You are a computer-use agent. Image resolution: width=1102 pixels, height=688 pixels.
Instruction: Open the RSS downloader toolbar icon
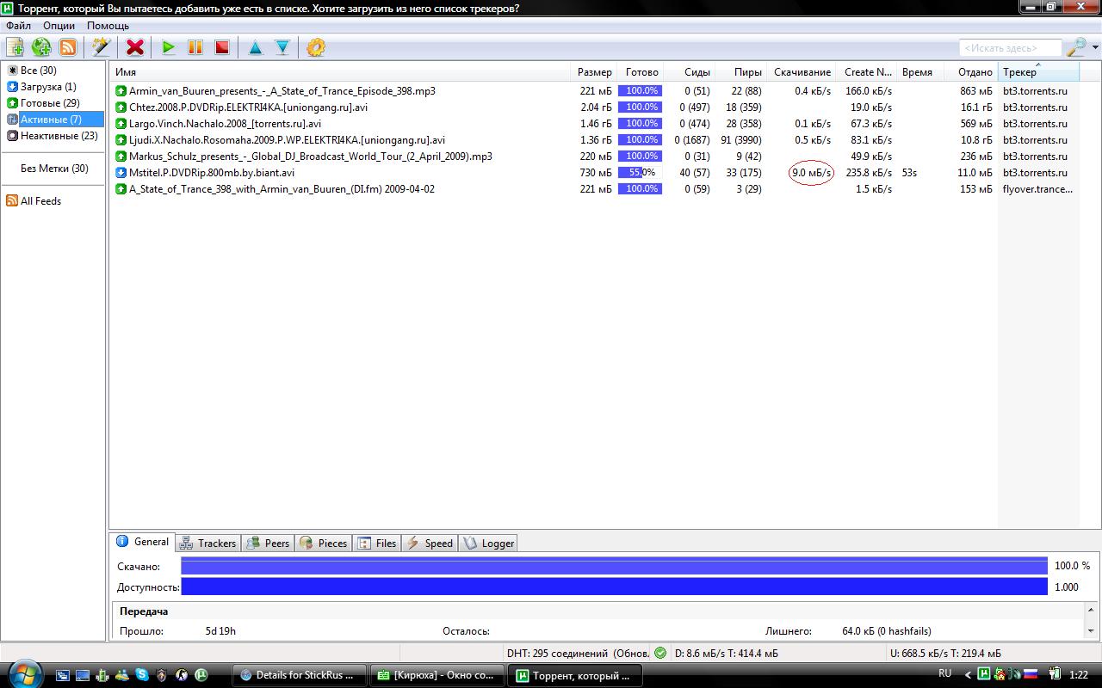(68, 47)
